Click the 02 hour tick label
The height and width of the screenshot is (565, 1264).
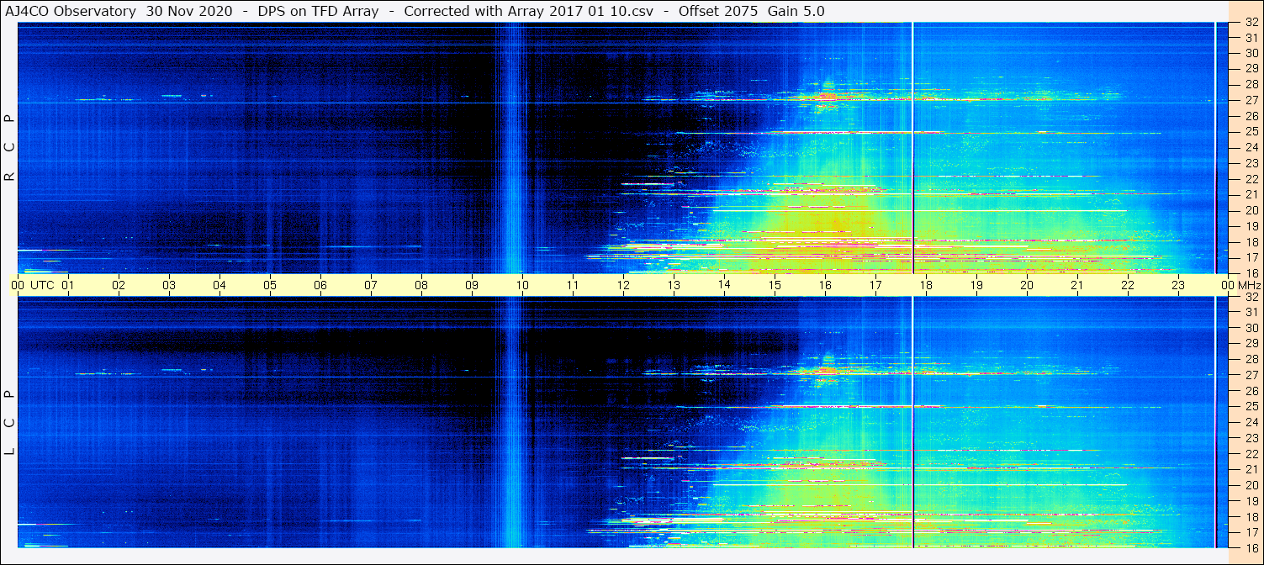[119, 285]
